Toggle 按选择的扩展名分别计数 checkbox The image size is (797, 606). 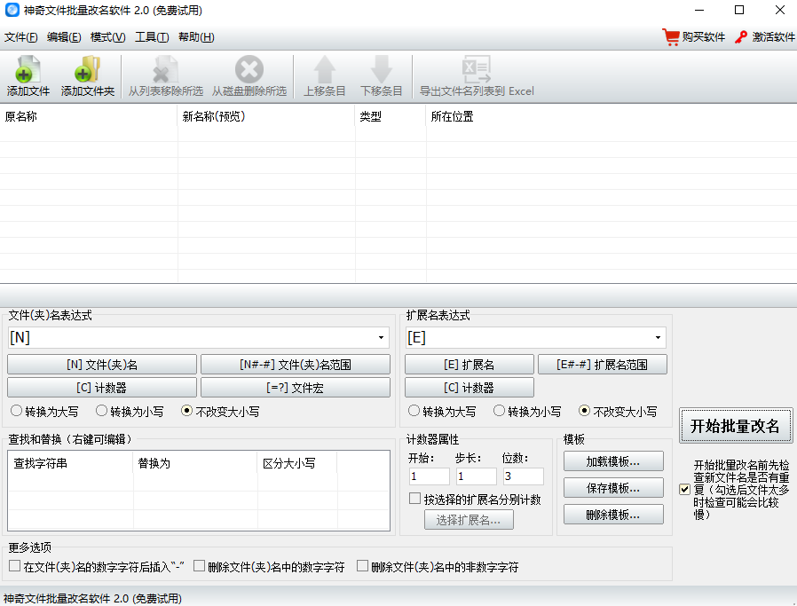414,499
